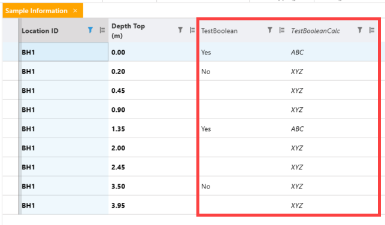Open filter for Location ID column
This screenshot has width=385, height=225.
(x=90, y=30)
